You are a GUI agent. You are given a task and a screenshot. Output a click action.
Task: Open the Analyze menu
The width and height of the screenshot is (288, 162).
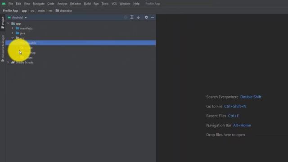coord(62,4)
